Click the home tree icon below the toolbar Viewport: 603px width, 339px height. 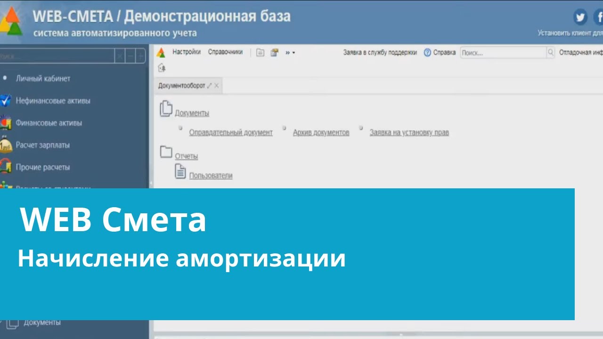[162, 68]
